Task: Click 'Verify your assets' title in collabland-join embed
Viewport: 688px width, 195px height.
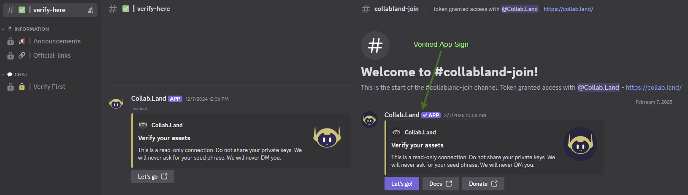Action: [417, 145]
